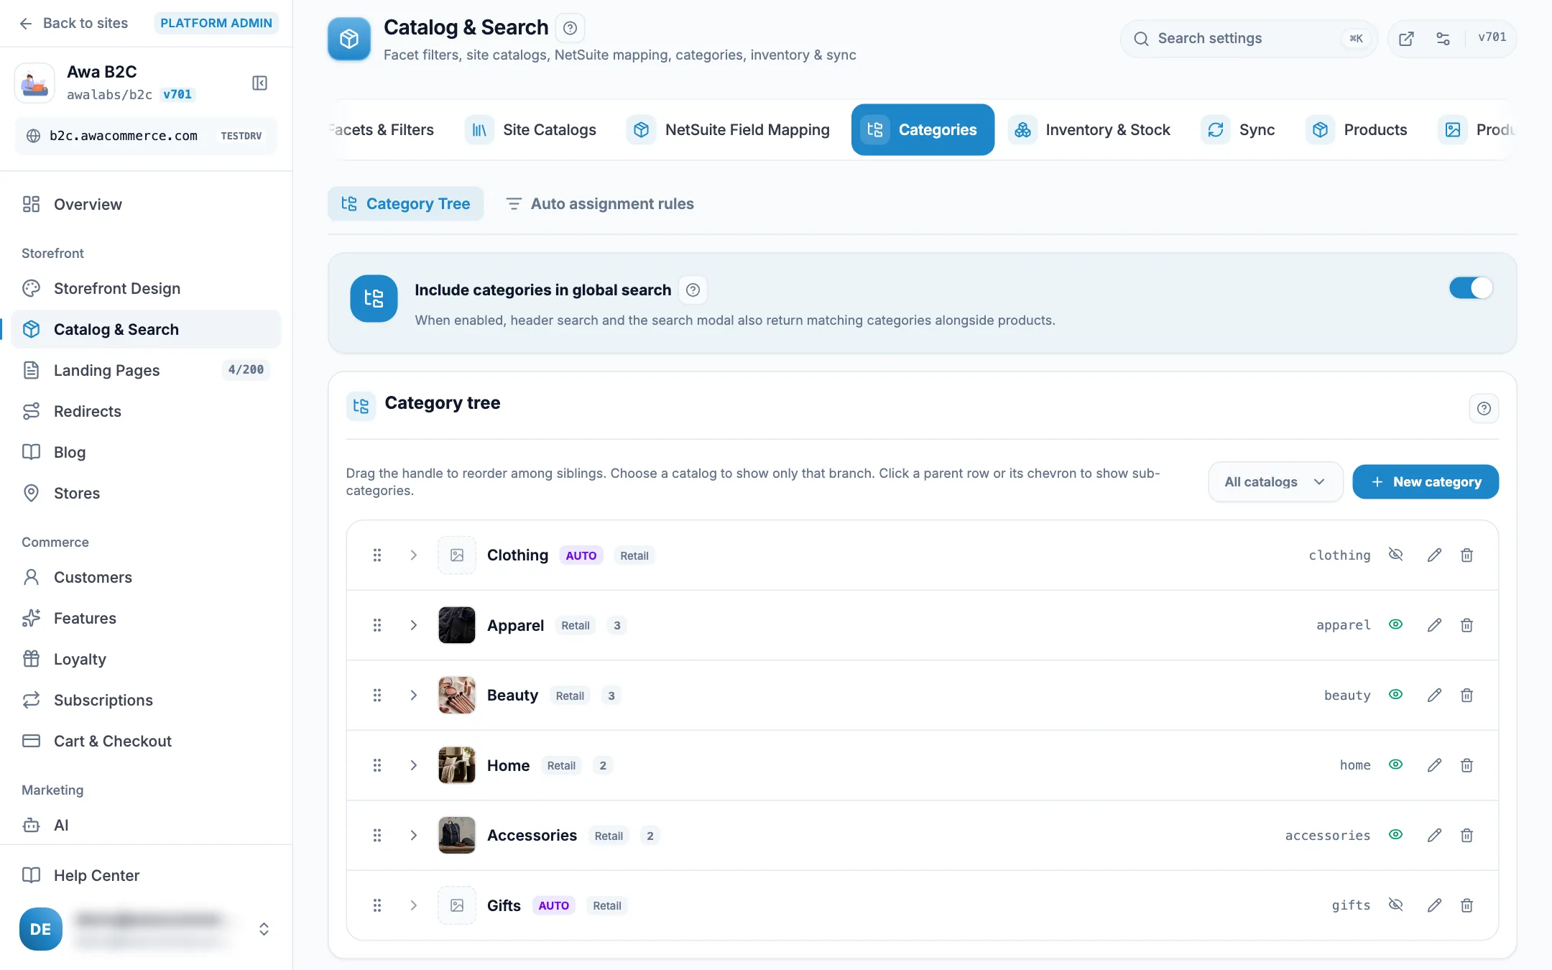The width and height of the screenshot is (1552, 970).
Task: Open the All catalogs dropdown
Action: pyautogui.click(x=1275, y=482)
